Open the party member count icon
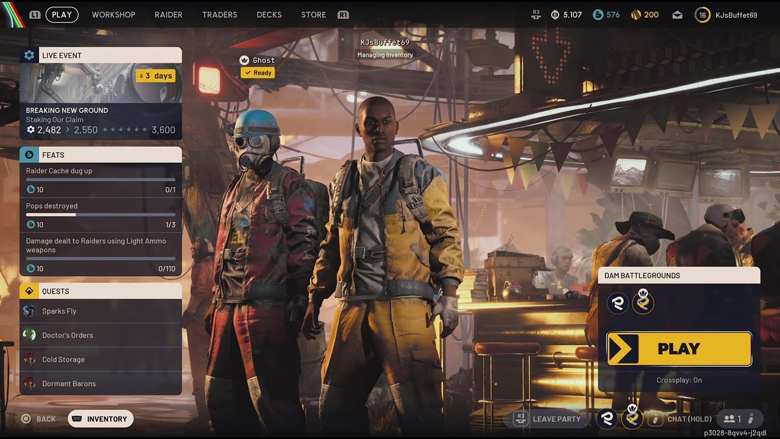 (x=732, y=419)
